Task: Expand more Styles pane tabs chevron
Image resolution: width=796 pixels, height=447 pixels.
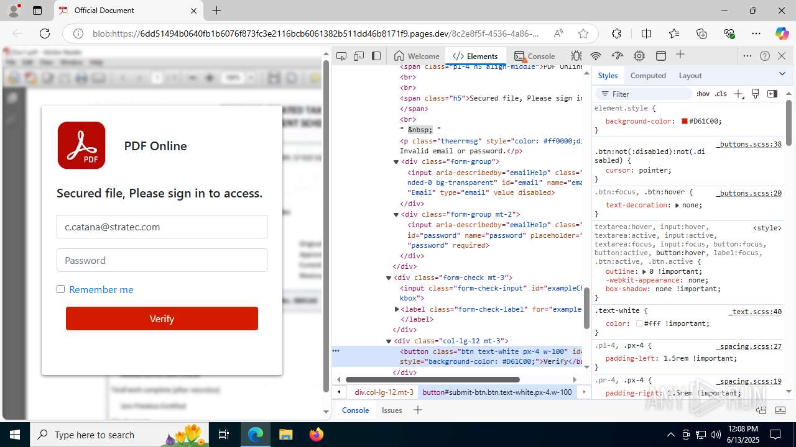Action: click(x=782, y=74)
